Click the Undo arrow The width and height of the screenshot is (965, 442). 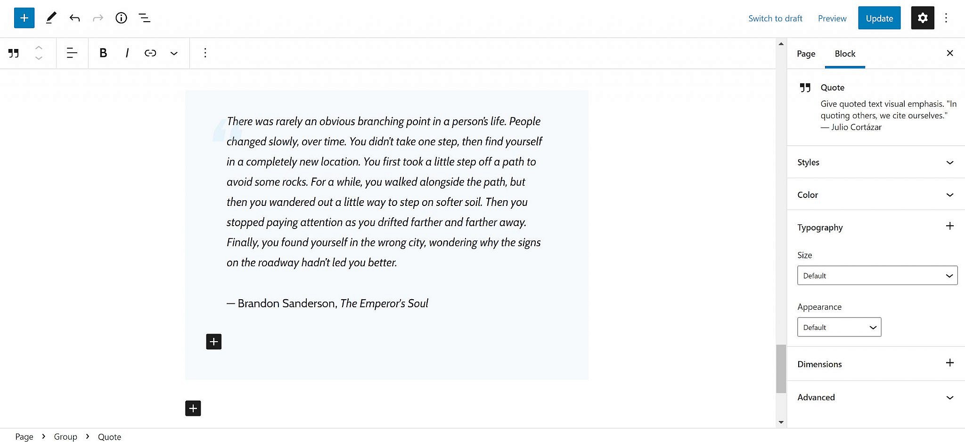tap(74, 18)
